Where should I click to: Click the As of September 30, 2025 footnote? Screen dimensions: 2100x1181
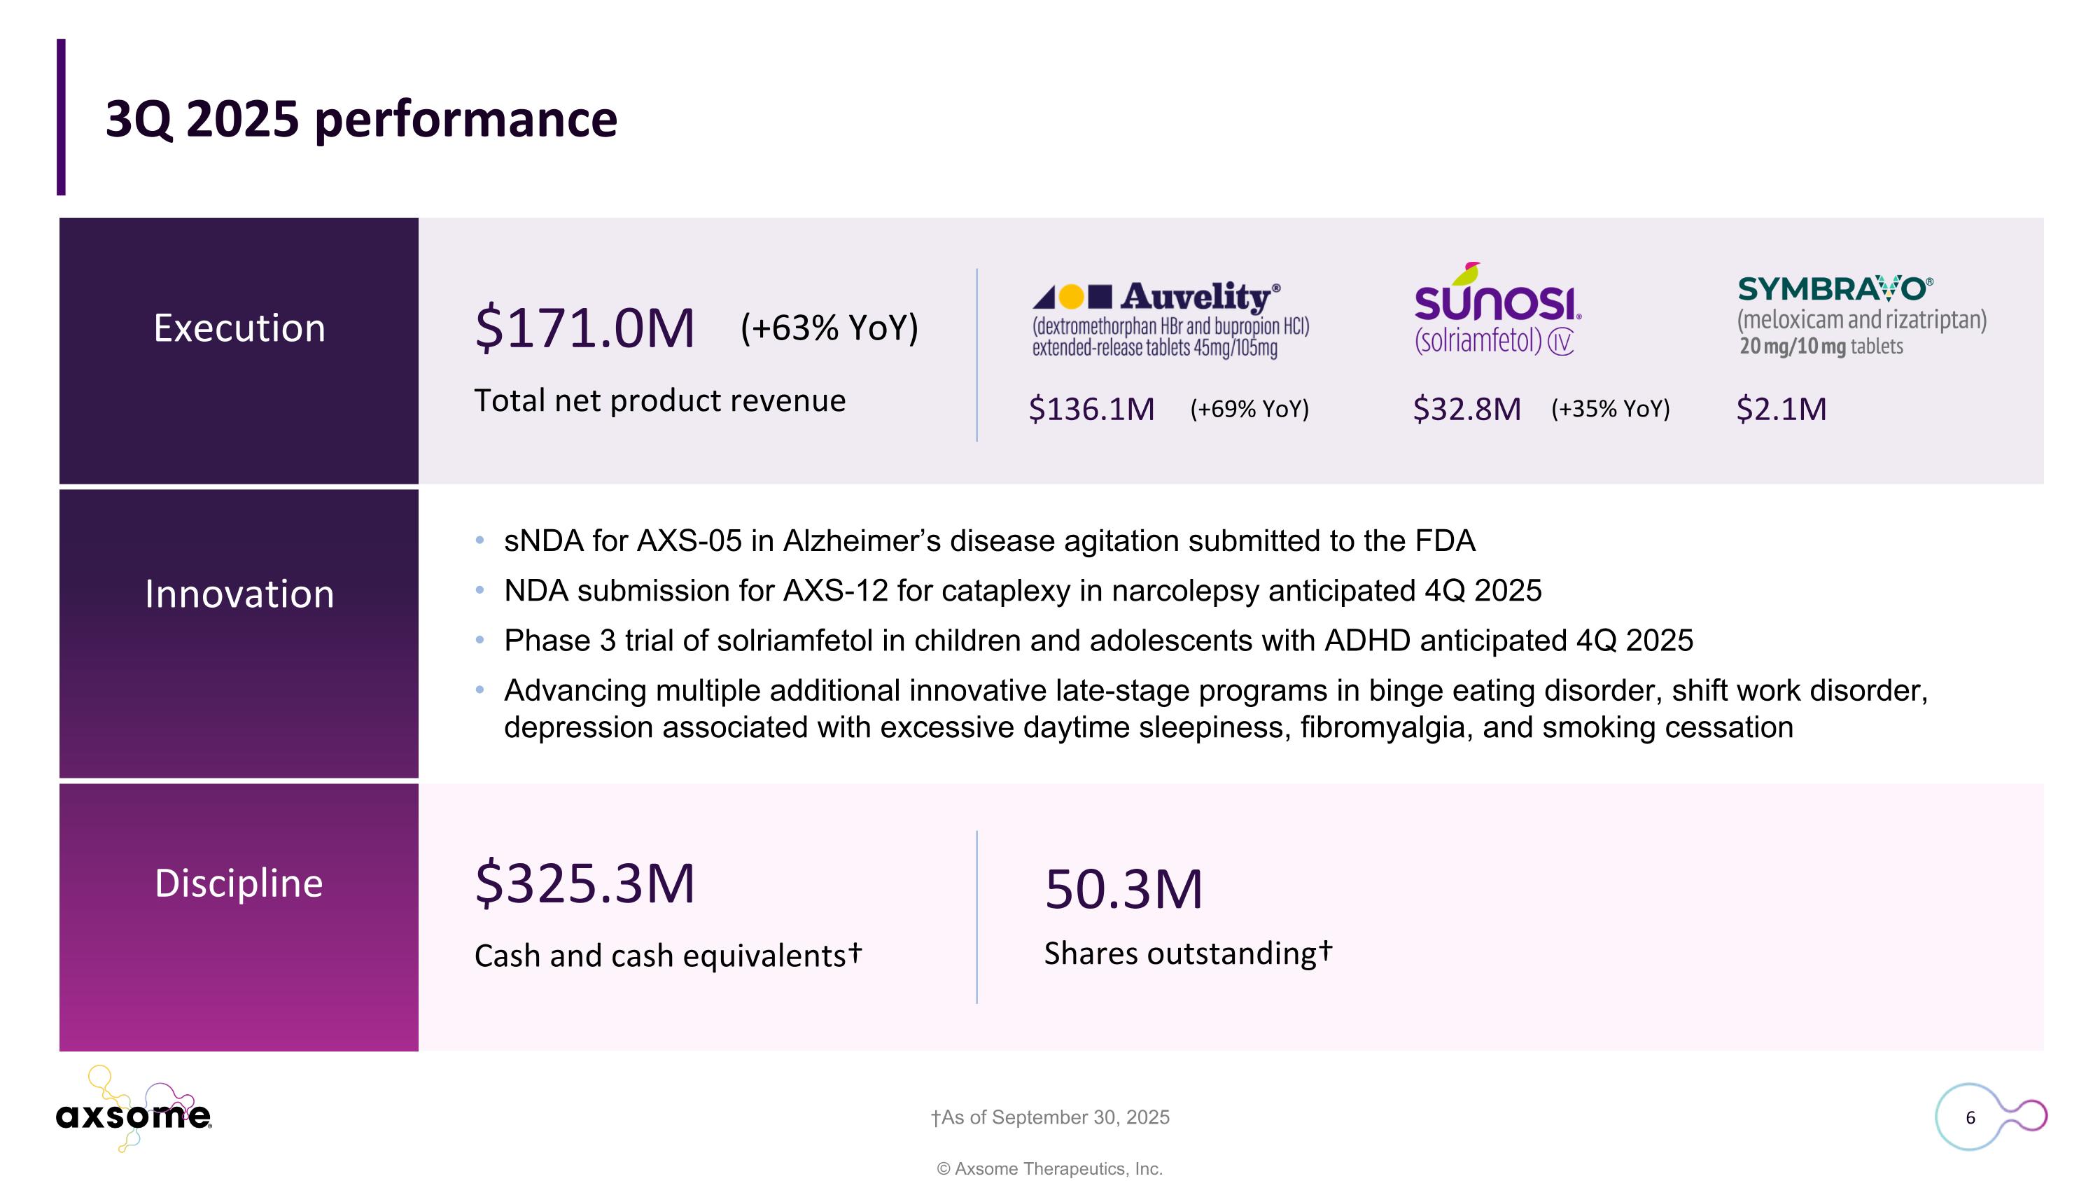click(1050, 1117)
